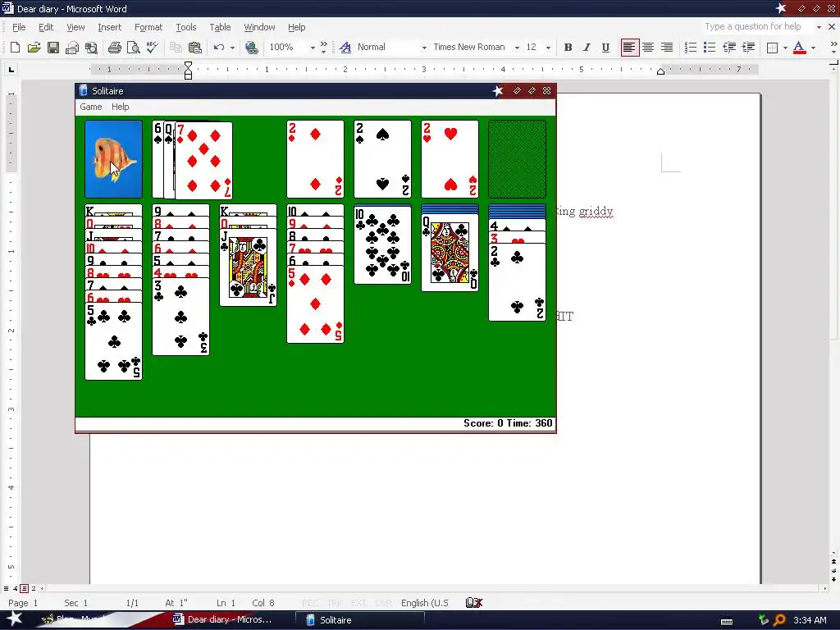This screenshot has height=630, width=840.
Task: Open the font size 12 dropdown
Action: (548, 47)
